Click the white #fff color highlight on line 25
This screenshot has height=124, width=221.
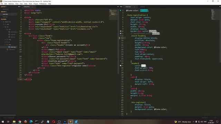pyautogui.click(x=143, y=65)
